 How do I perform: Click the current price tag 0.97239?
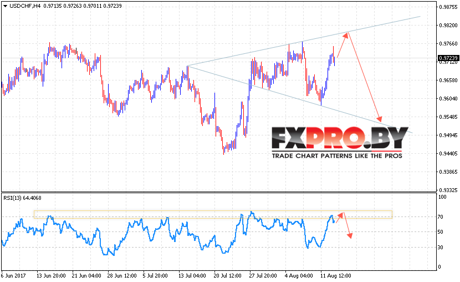(448, 58)
